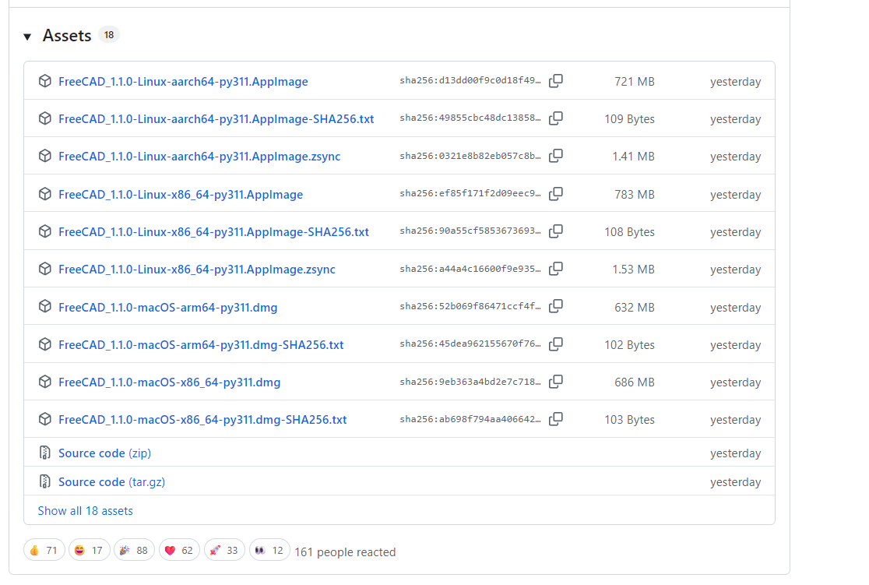869x585 pixels.
Task: Open macOS-arm64 dmg-SHA256.txt link
Action: point(201,345)
